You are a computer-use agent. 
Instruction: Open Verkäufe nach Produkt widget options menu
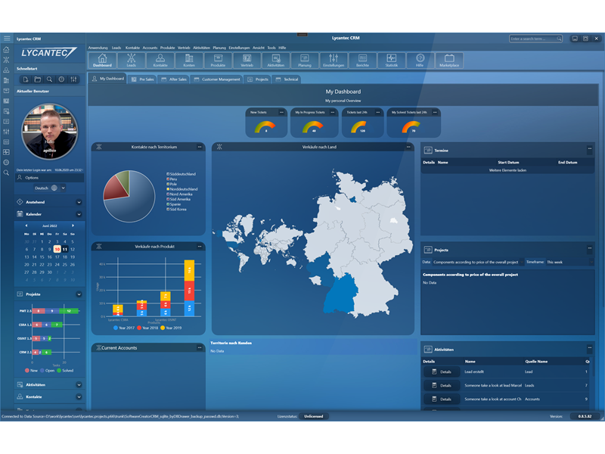pos(200,247)
